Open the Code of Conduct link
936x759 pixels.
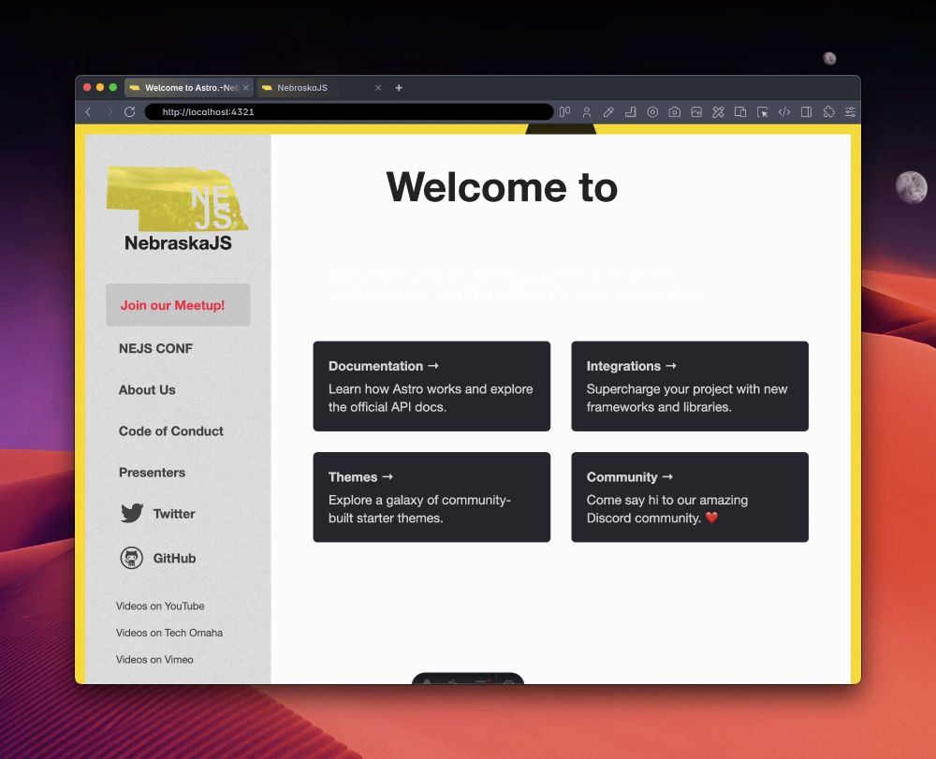point(170,431)
